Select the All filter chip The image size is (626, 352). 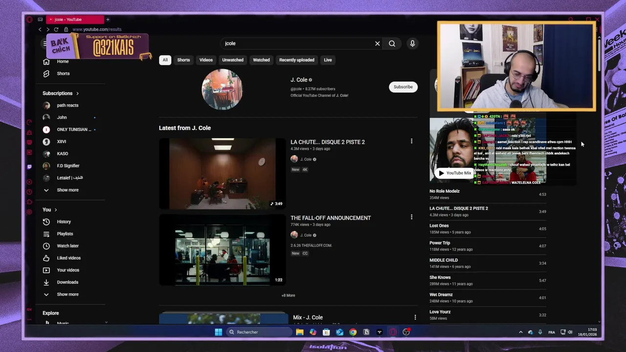click(165, 60)
